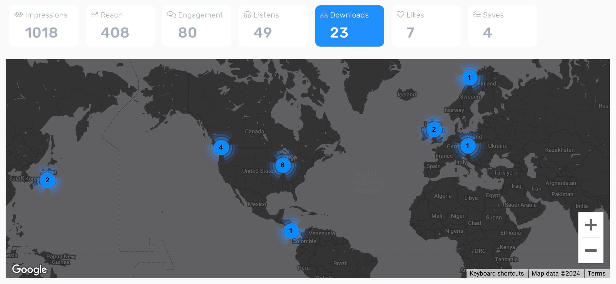Click the Saves list icon

click(477, 14)
